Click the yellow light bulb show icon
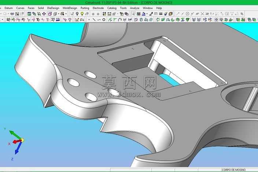 [82, 14]
